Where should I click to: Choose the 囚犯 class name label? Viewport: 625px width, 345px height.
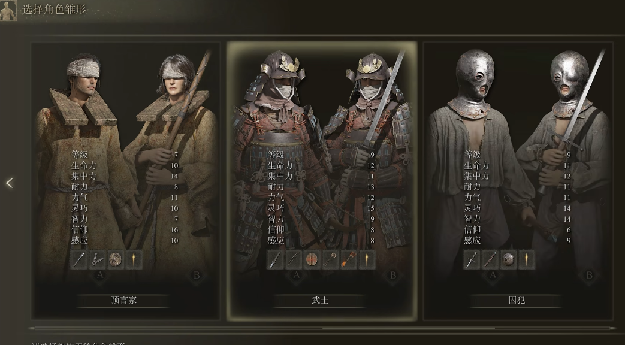(x=516, y=301)
